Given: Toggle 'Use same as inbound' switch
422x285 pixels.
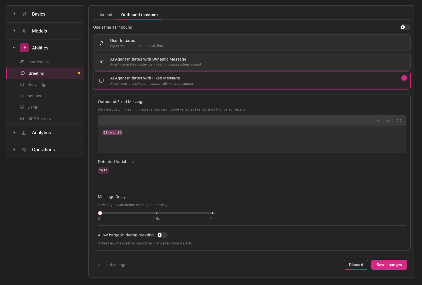Looking at the screenshot, I should click(405, 27).
